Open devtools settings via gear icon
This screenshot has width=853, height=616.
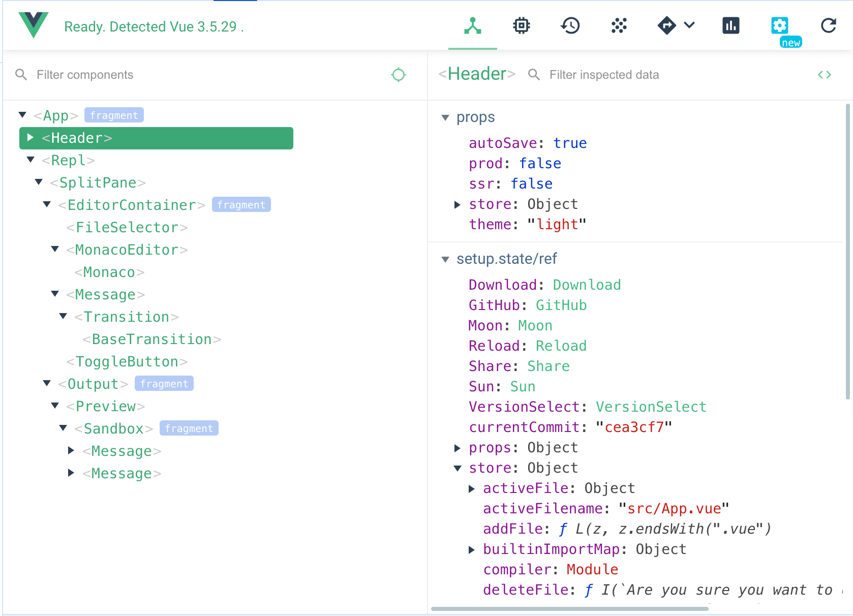point(779,25)
